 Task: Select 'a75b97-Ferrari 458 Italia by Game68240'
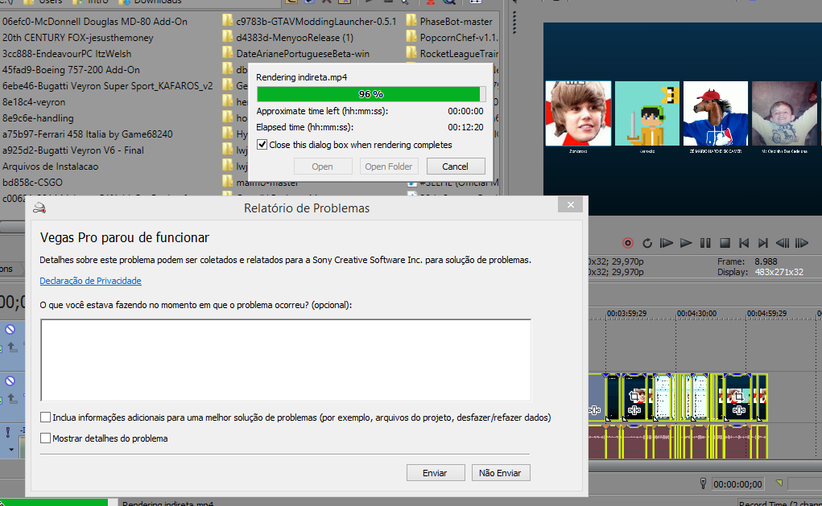88,134
